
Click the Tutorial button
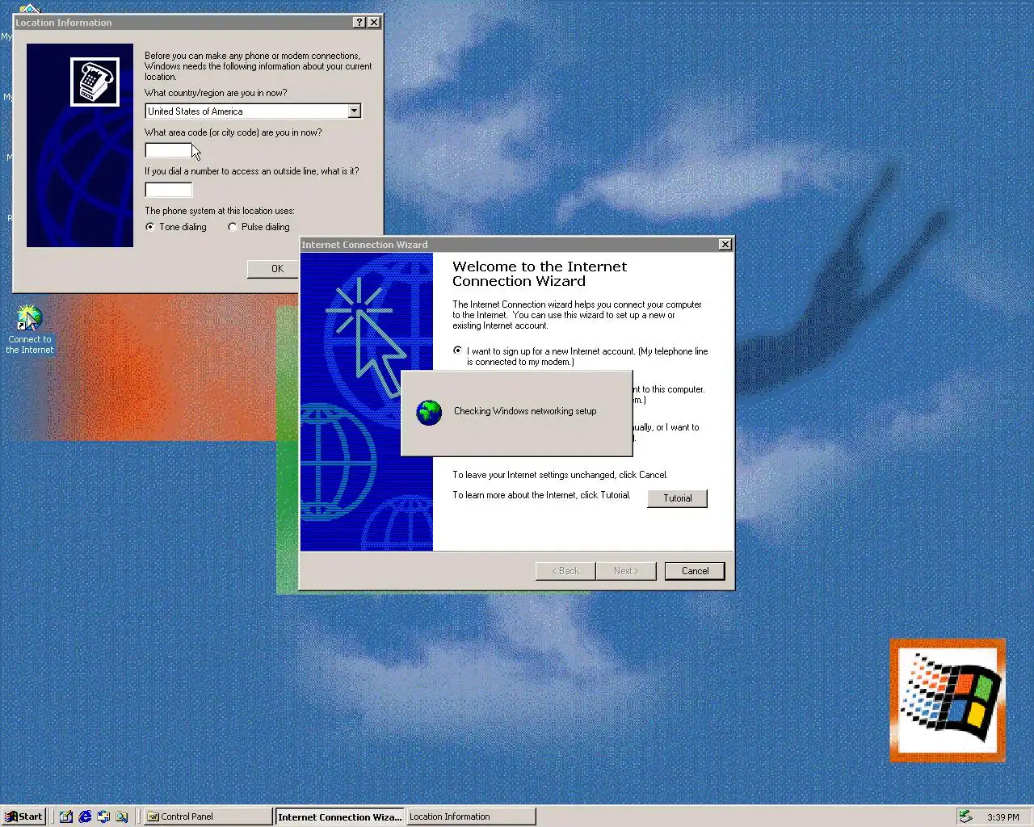coord(677,498)
